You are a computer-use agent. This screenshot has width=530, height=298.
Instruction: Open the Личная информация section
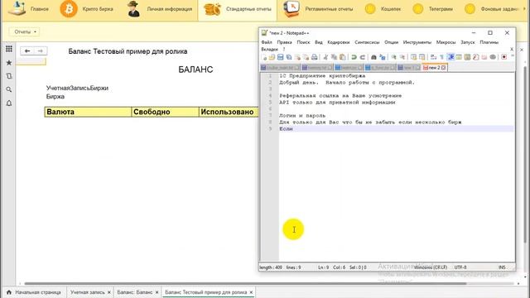coord(160,9)
